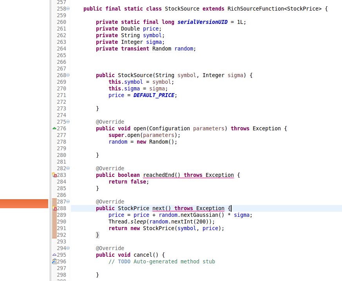The height and width of the screenshot is (281, 342).
Task: Click the error quick-fix marker on line 283
Action: [54, 175]
